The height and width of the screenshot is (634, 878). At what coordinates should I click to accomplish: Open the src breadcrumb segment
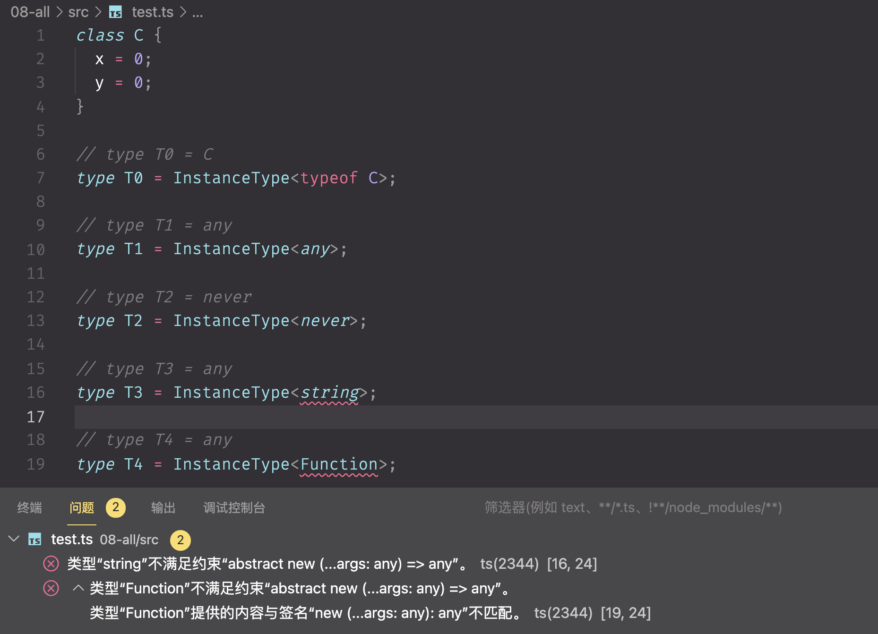[78, 12]
